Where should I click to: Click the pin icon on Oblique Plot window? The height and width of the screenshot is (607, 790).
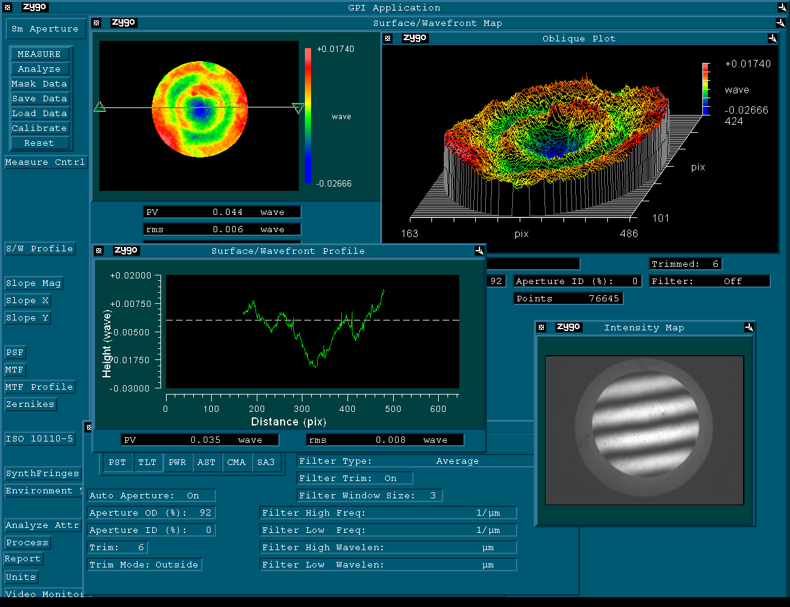772,38
